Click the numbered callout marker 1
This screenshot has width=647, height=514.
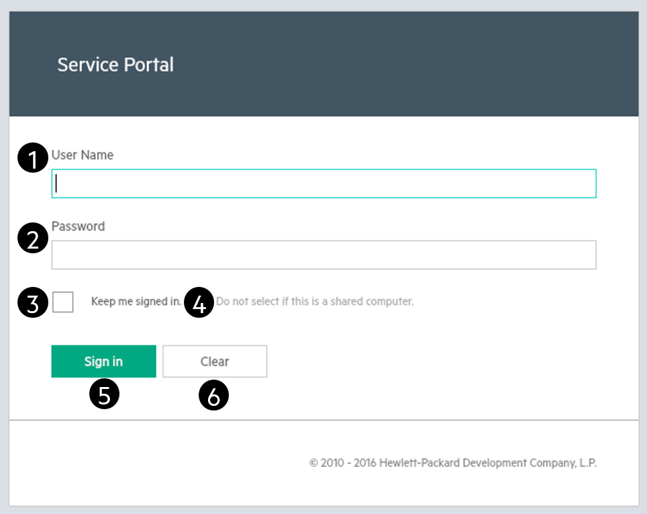33,159
